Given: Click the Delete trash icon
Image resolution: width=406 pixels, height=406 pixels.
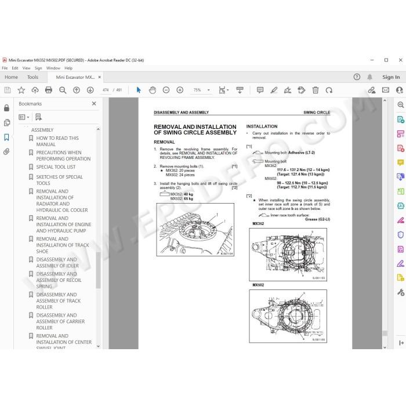Looking at the screenshot, I should (x=316, y=90).
